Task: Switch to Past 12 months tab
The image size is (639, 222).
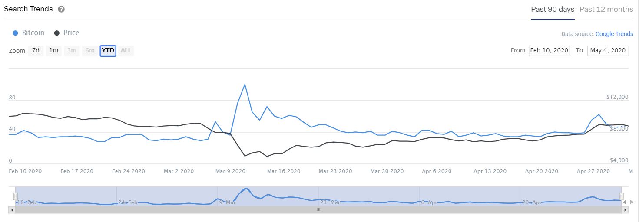Action: (606, 9)
